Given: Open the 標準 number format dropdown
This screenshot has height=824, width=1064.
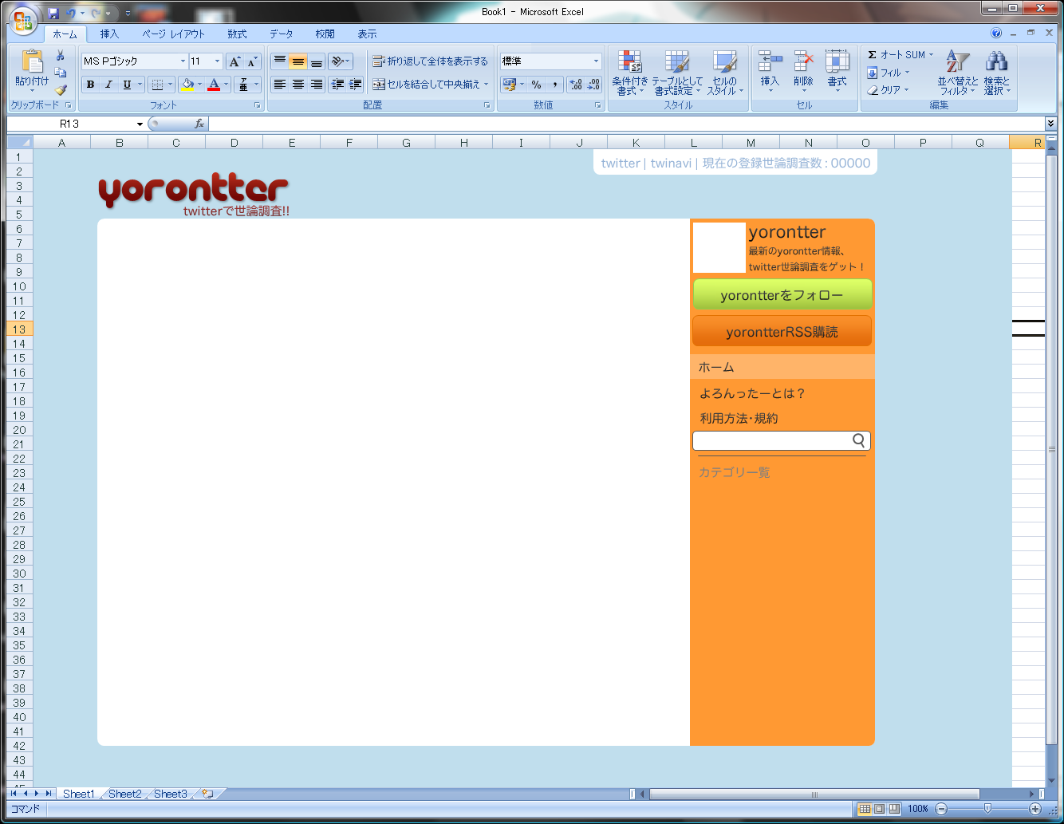Looking at the screenshot, I should (x=596, y=61).
